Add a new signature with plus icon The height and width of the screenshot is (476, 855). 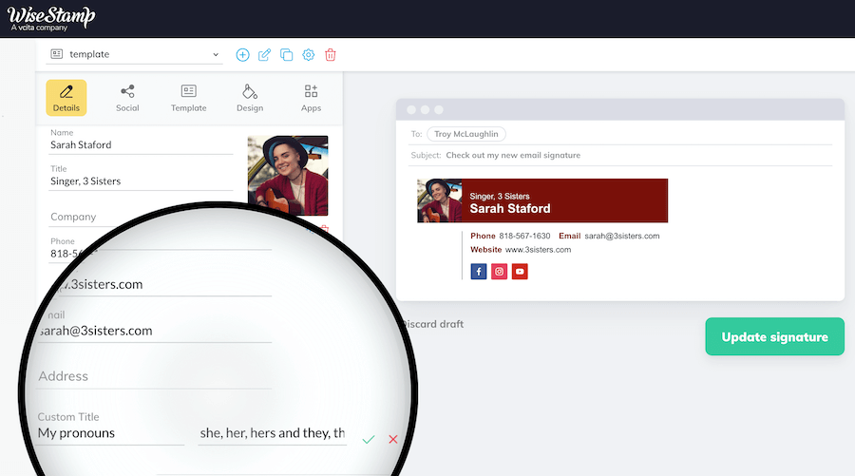(x=242, y=54)
